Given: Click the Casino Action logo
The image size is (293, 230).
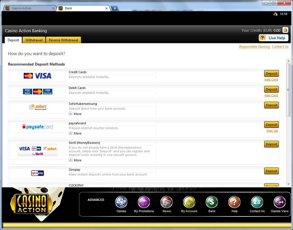Looking at the screenshot, I should click(x=31, y=204).
